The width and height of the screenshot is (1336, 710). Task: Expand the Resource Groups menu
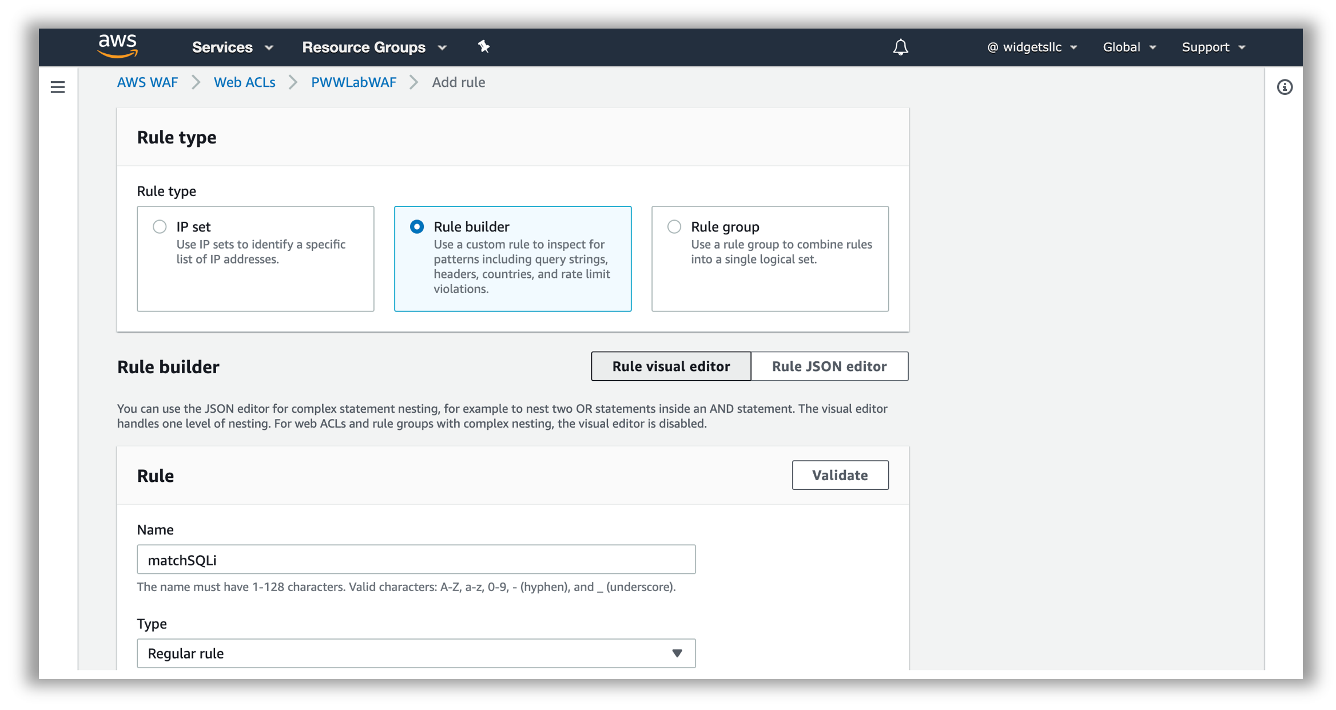[374, 47]
